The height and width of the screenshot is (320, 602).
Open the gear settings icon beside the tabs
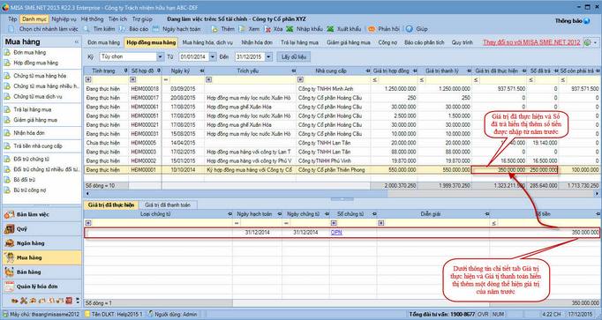pos(587,42)
